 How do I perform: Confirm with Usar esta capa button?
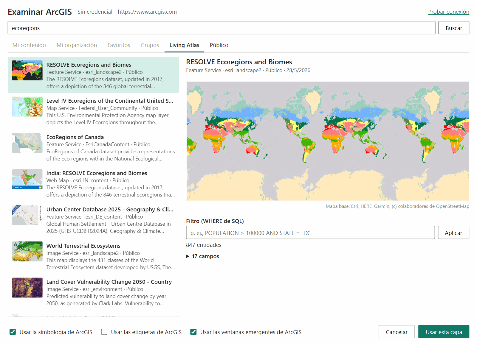coord(444,332)
